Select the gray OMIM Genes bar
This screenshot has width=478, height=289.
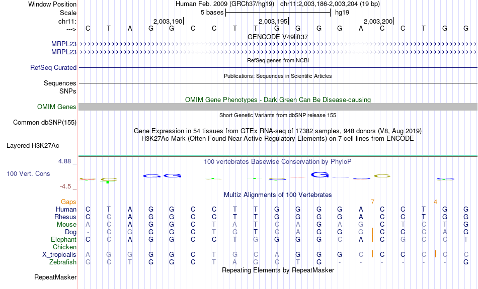[278, 107]
